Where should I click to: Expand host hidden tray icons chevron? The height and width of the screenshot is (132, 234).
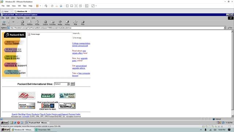coord(201,130)
